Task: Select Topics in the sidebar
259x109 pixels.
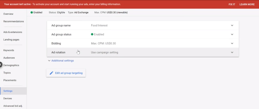Action: [x=7, y=73]
